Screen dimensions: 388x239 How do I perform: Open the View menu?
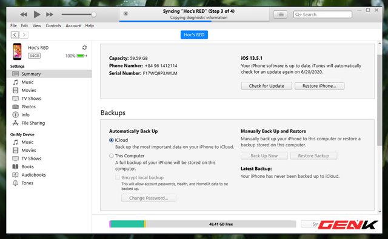click(x=37, y=25)
